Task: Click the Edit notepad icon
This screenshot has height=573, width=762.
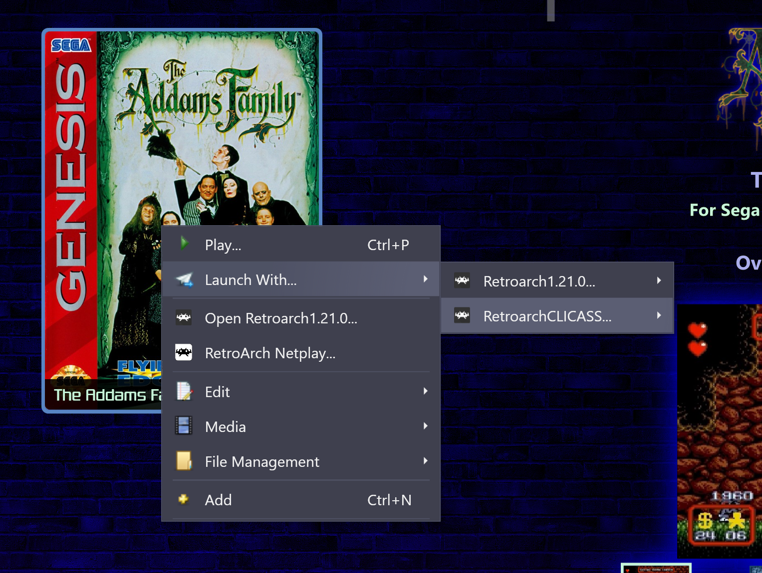Action: (184, 391)
